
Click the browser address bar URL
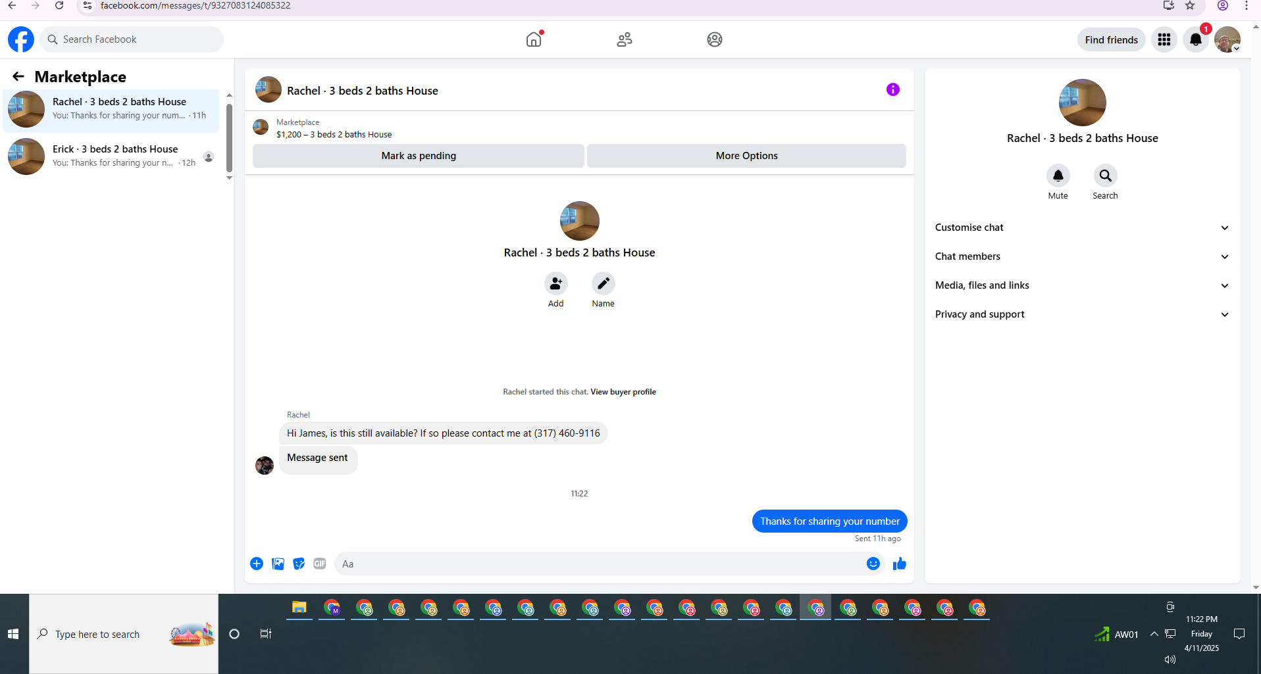(195, 6)
